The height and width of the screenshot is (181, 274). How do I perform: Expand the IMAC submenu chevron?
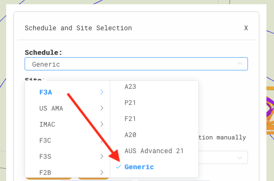(x=102, y=124)
